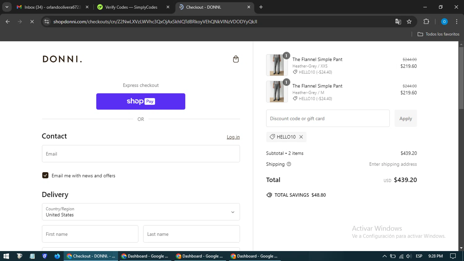Click the DONNI. store logo
This screenshot has height=261, width=464.
point(62,59)
